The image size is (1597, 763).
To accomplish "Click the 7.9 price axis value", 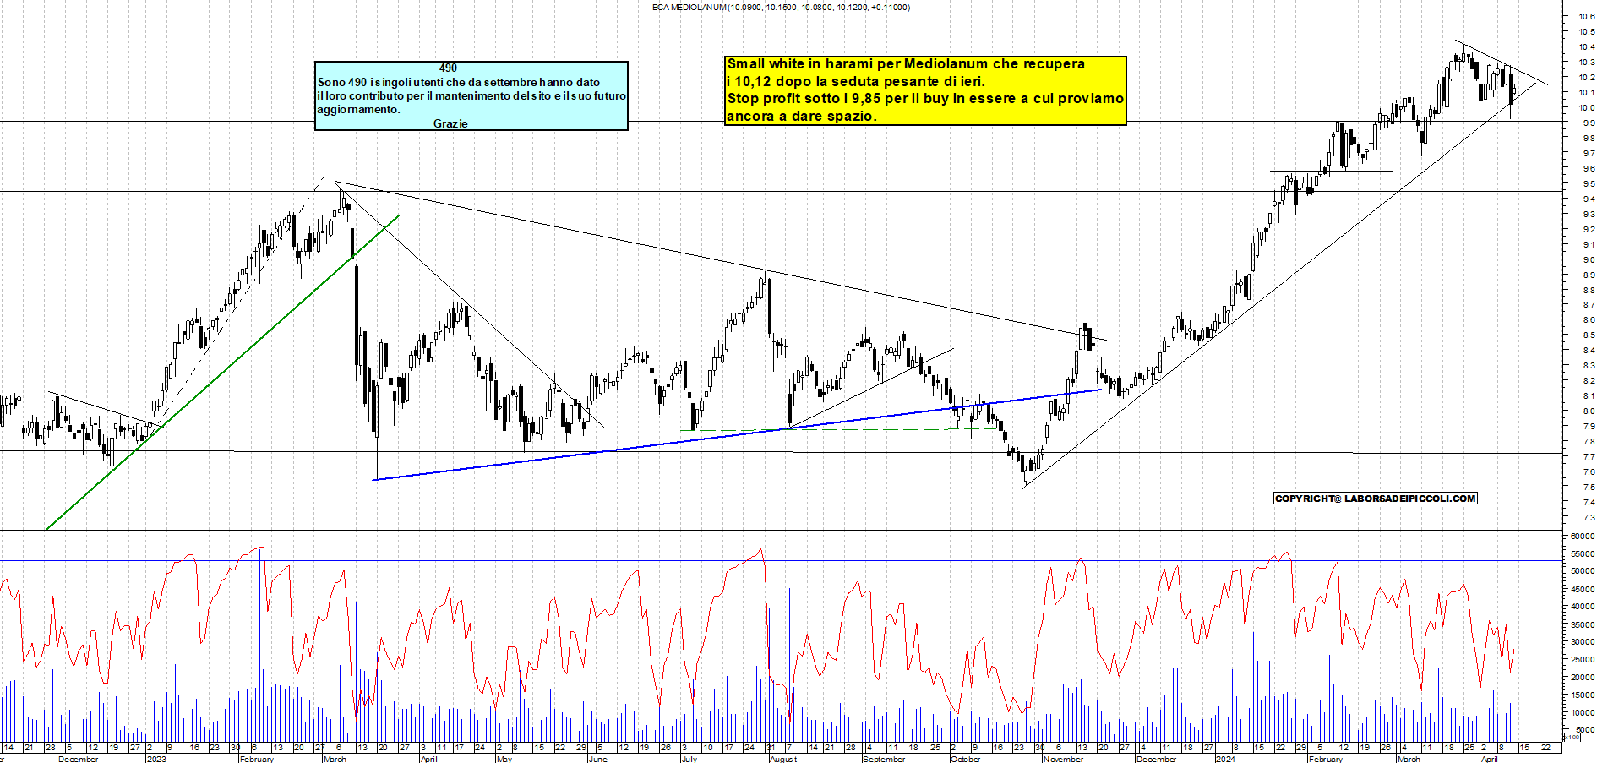I will click(x=1589, y=426).
